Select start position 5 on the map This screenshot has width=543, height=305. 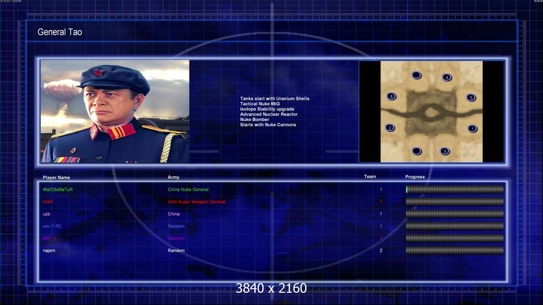point(471,98)
